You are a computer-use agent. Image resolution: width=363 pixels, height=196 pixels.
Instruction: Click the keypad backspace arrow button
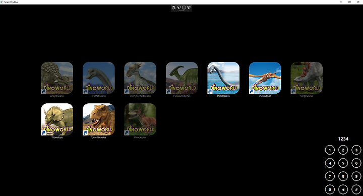tap(343, 189)
